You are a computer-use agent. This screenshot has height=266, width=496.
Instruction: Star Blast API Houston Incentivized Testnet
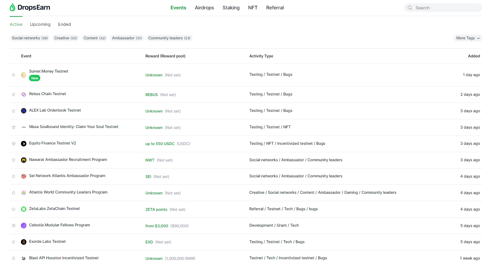point(14,258)
